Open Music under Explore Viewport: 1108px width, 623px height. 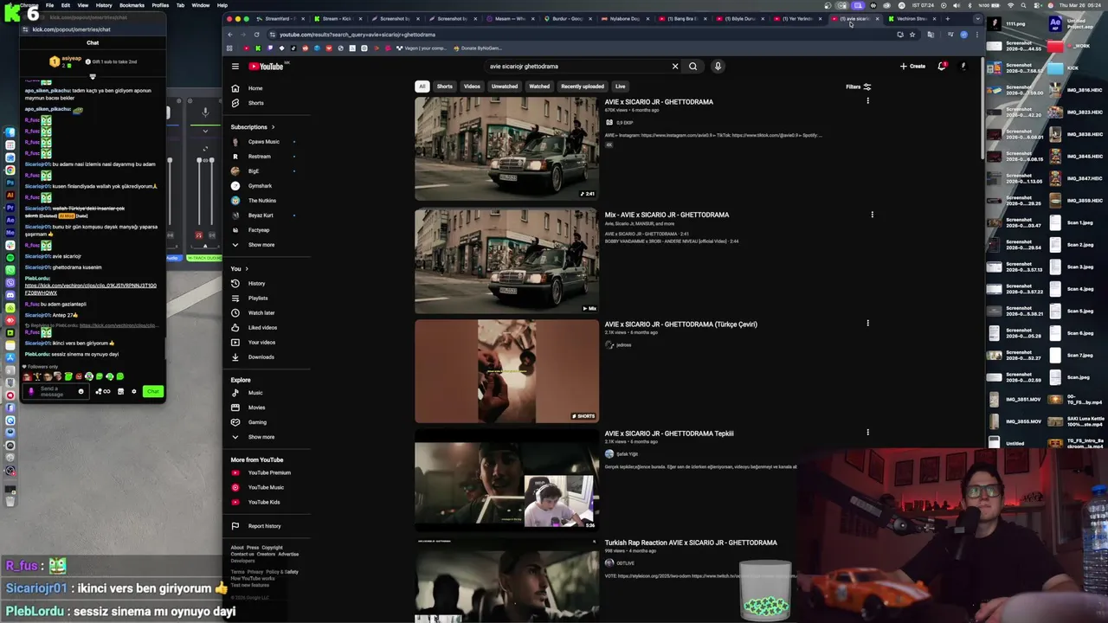(x=254, y=393)
